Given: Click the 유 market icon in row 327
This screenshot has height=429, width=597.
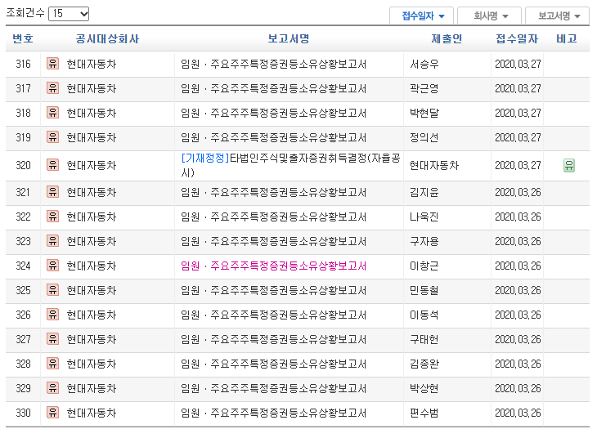Looking at the screenshot, I should tap(52, 339).
